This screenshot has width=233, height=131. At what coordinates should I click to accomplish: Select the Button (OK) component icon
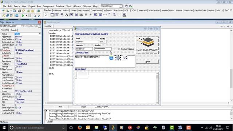81,15
